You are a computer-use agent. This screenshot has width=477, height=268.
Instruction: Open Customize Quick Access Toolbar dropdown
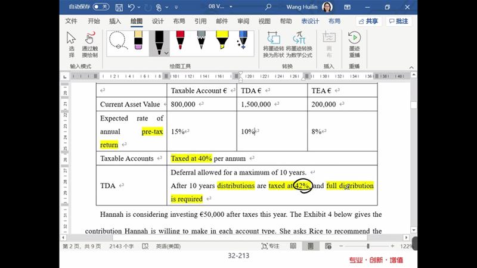[x=176, y=7]
